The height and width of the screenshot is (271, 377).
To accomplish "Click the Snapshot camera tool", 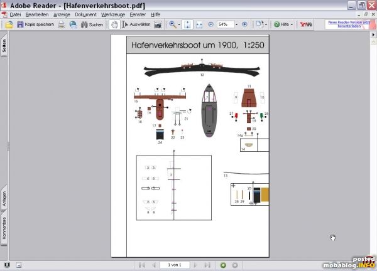I will [158, 24].
